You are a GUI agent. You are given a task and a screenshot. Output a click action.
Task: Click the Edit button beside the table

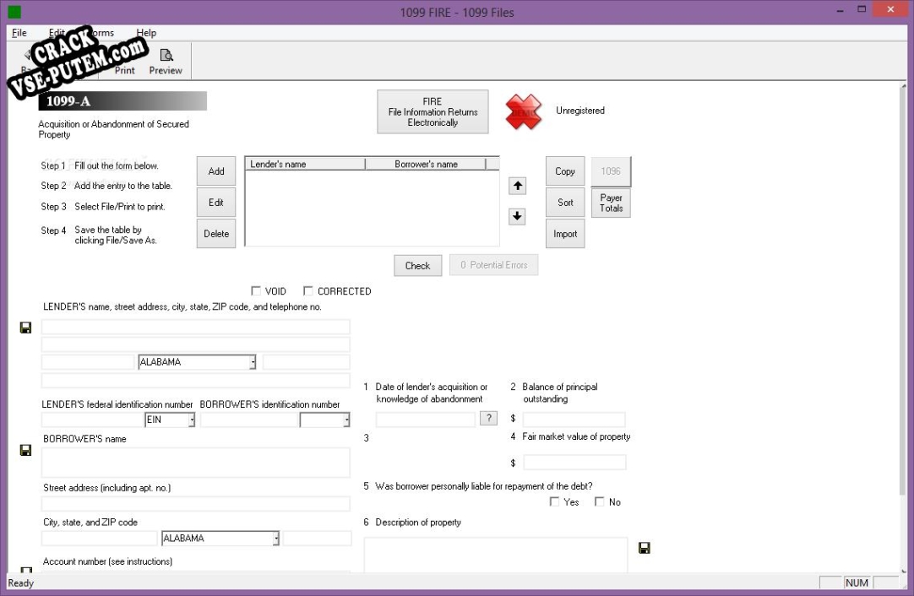tap(216, 202)
